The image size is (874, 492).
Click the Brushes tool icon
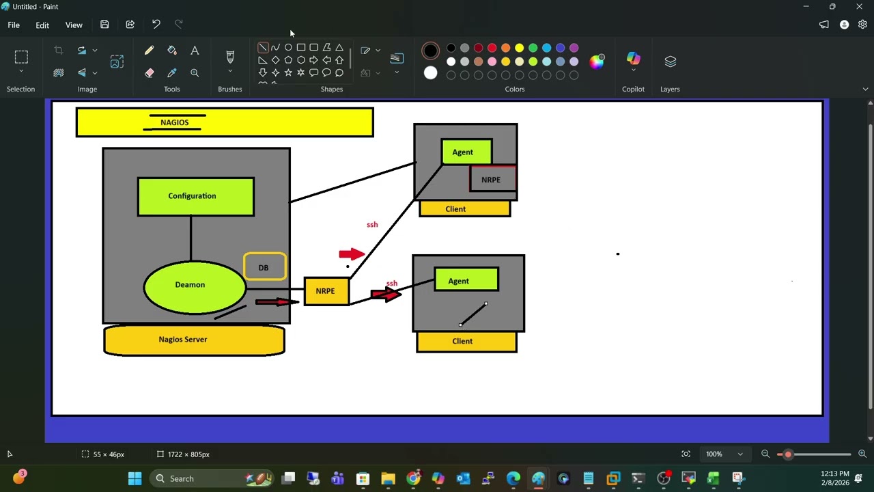click(230, 56)
